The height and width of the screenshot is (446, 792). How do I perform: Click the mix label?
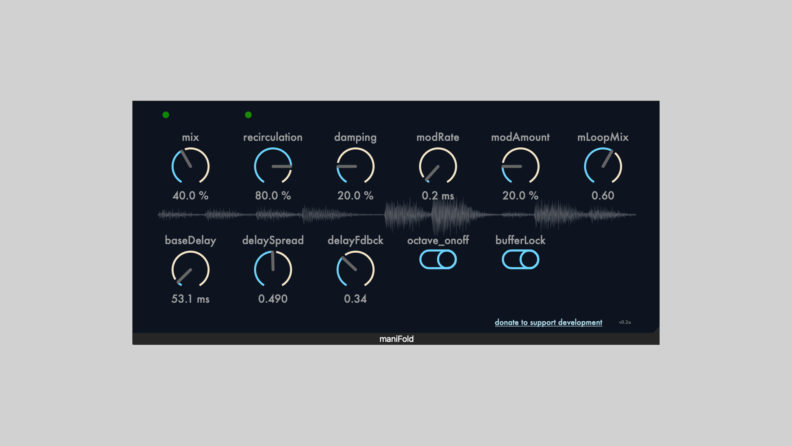click(191, 137)
